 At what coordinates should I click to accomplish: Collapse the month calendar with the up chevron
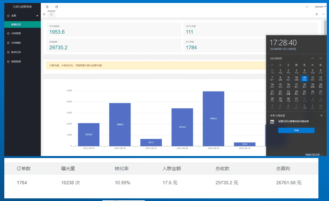point(312,58)
